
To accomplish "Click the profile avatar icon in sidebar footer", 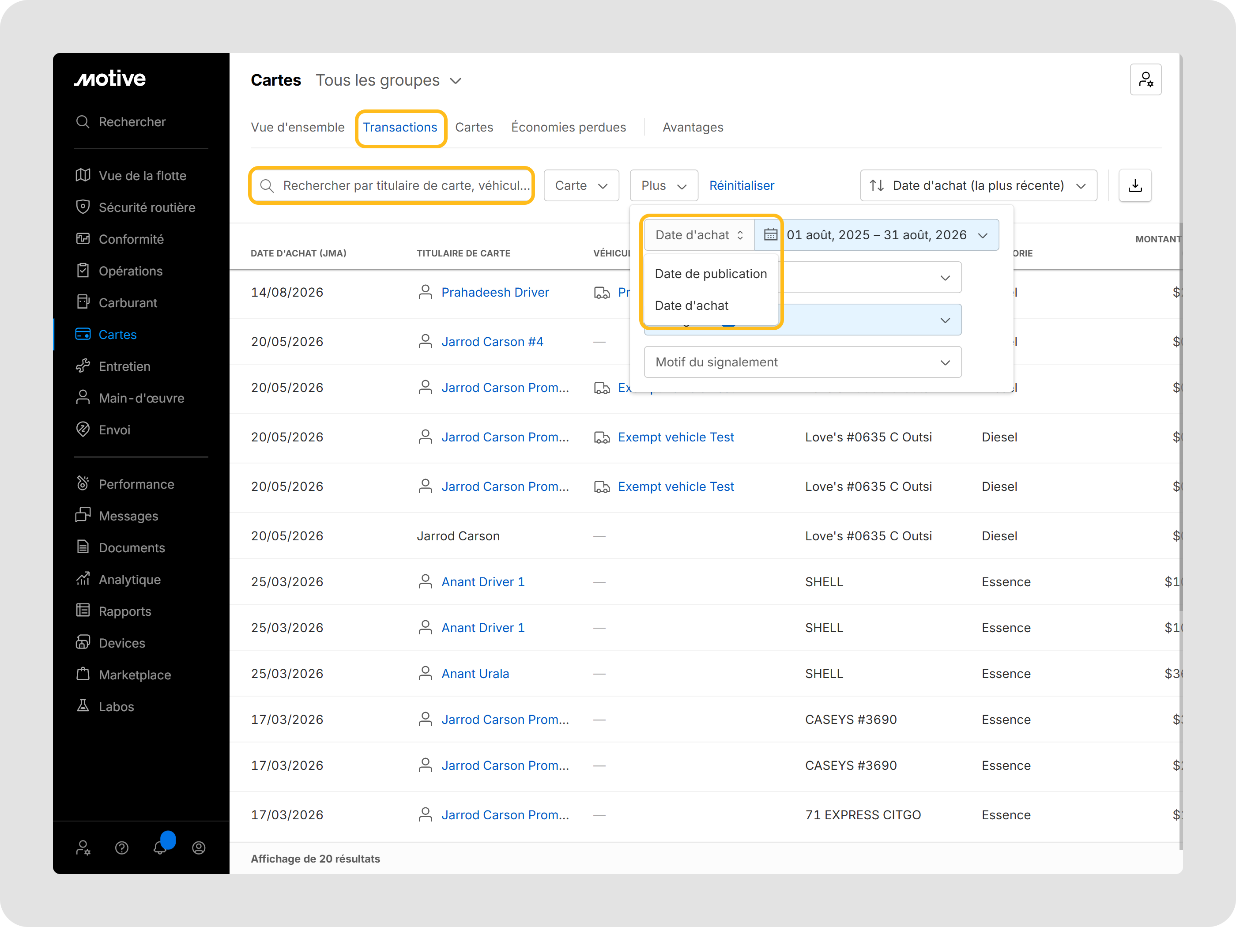I will tap(198, 848).
